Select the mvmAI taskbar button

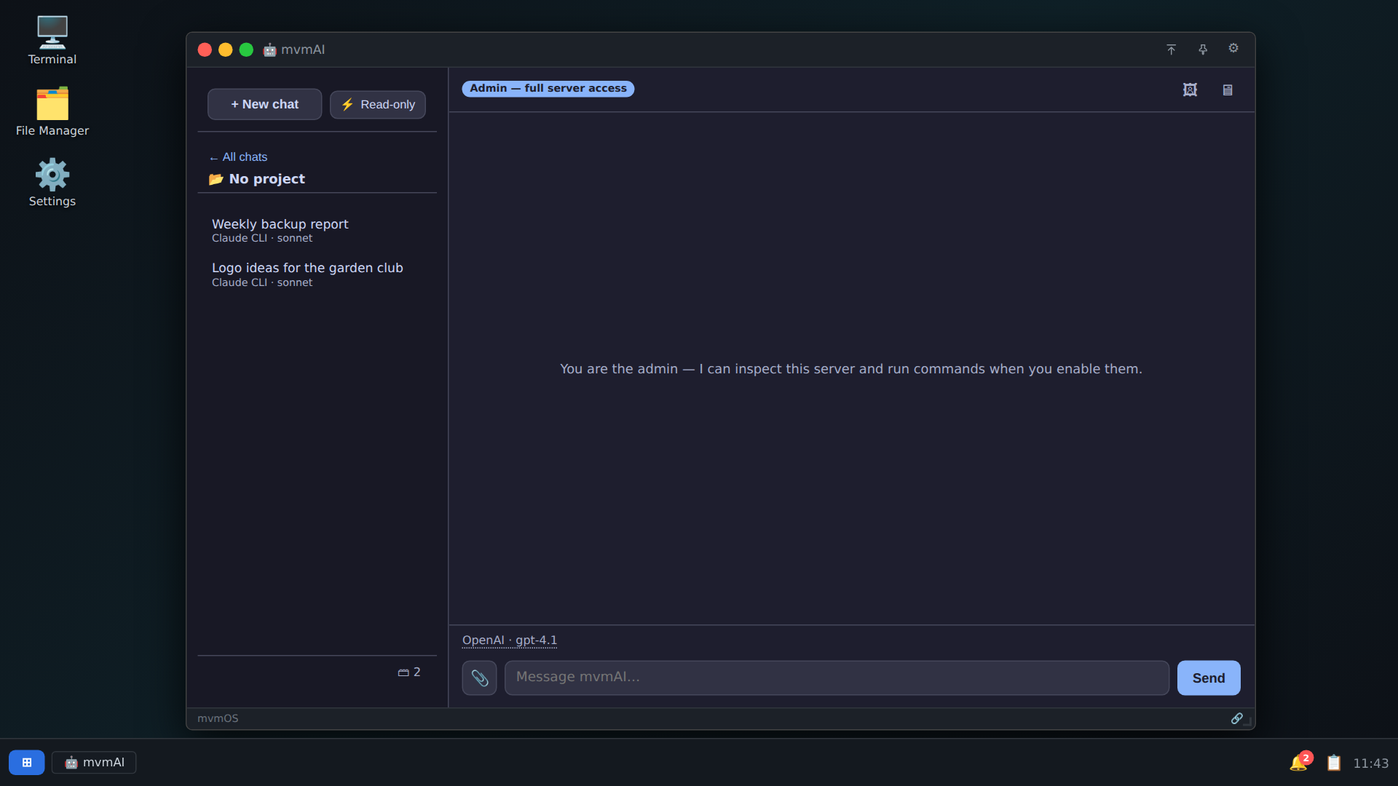pyautogui.click(x=94, y=763)
